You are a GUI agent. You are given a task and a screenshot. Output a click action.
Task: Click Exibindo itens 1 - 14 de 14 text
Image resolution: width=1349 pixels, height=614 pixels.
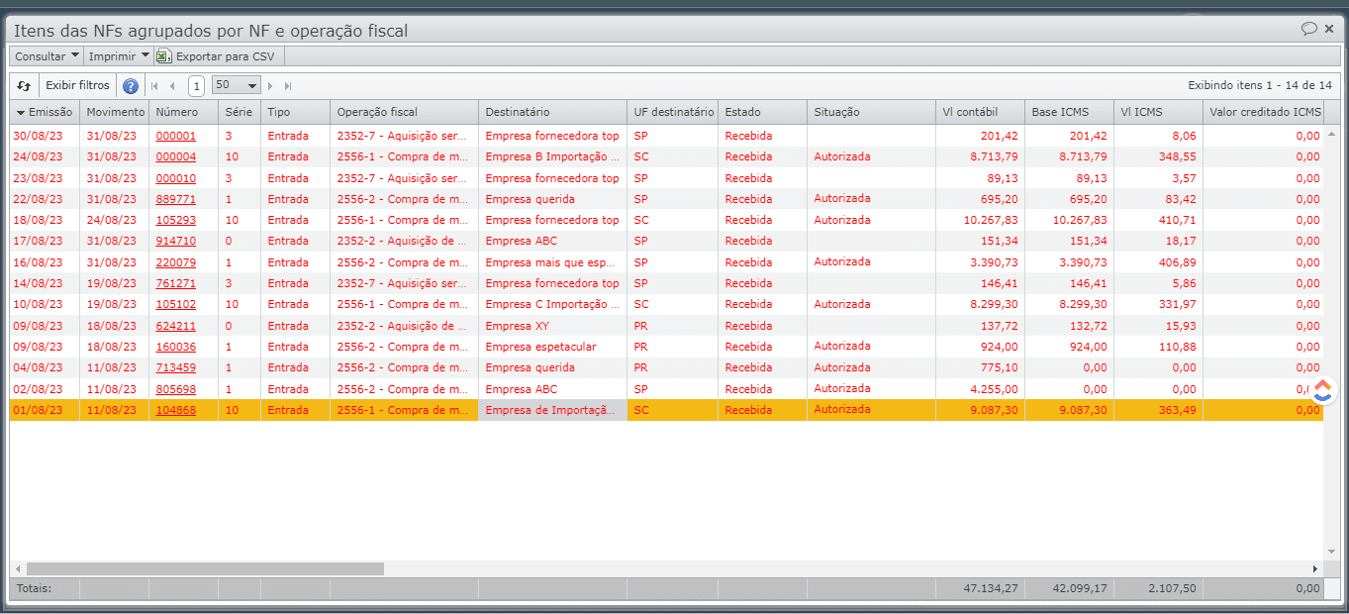pyautogui.click(x=1259, y=85)
